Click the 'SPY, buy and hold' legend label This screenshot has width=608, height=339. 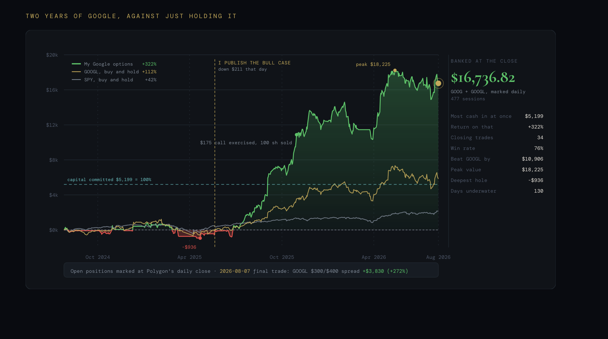[108, 80]
